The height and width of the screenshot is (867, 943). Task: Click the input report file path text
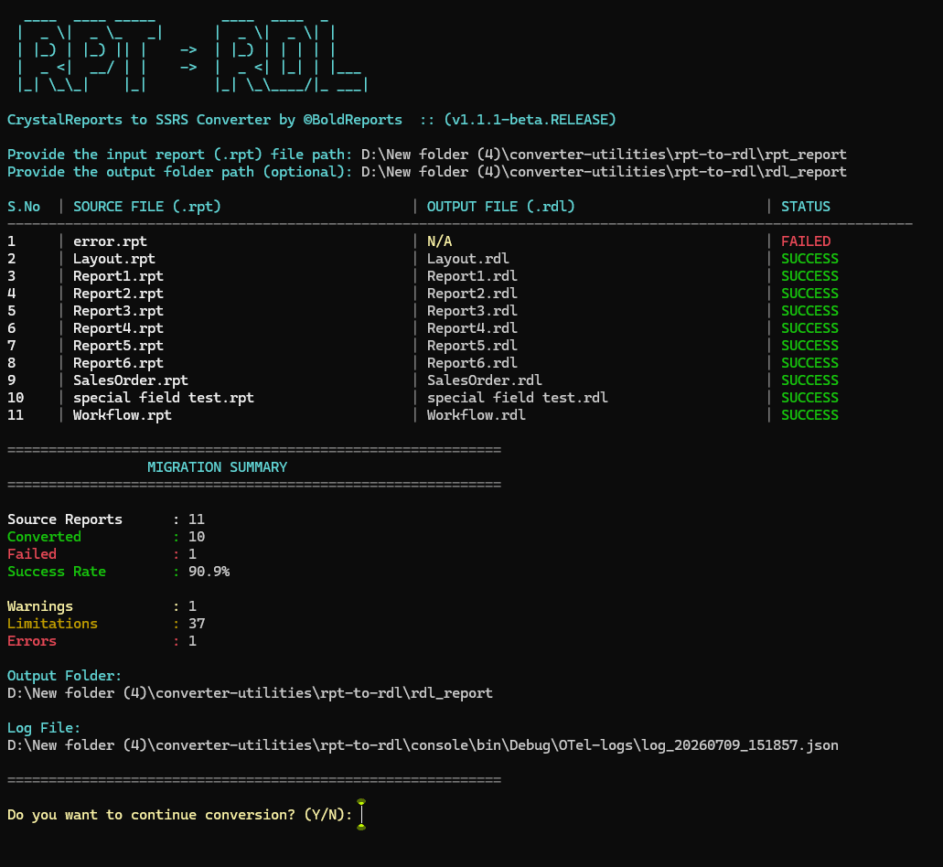pos(604,155)
